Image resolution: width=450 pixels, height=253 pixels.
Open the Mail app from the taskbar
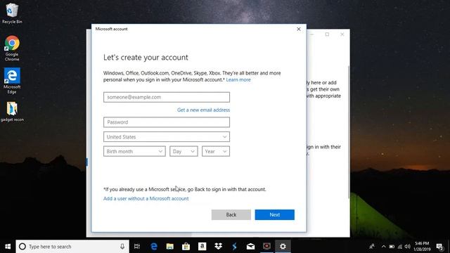point(250,247)
